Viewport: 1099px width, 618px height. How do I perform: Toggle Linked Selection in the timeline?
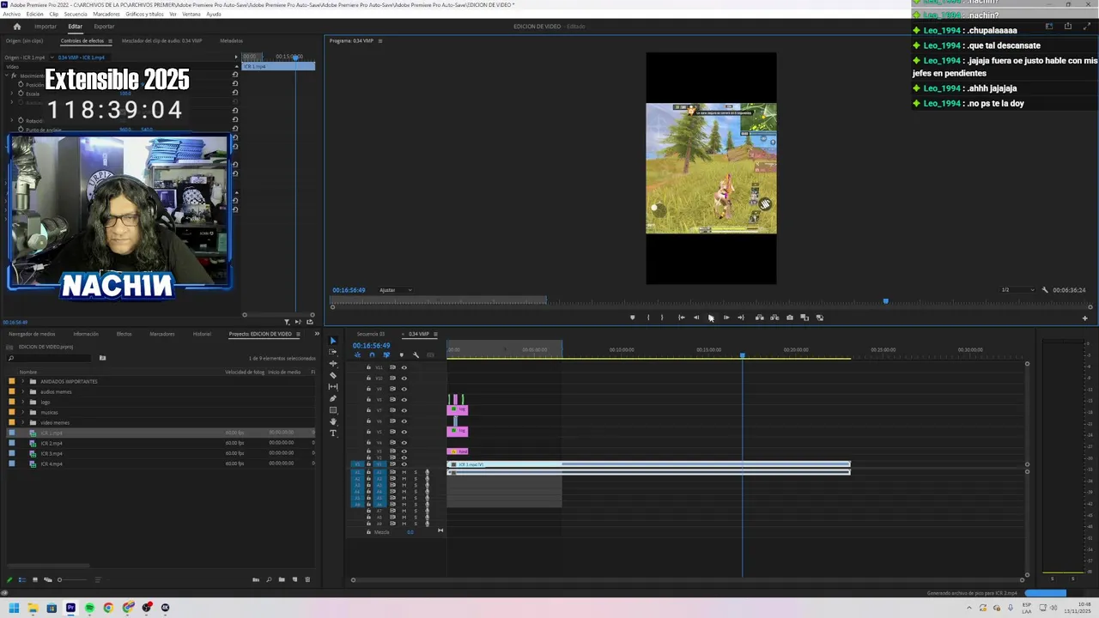click(386, 355)
